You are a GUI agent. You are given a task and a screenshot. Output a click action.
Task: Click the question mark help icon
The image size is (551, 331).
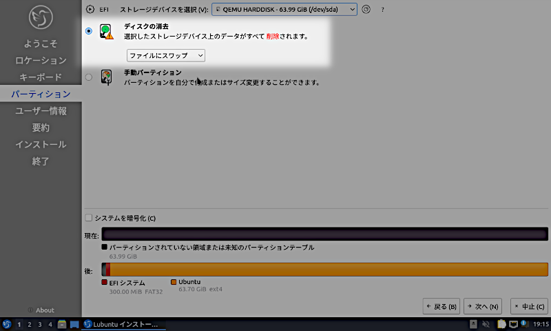382,10
